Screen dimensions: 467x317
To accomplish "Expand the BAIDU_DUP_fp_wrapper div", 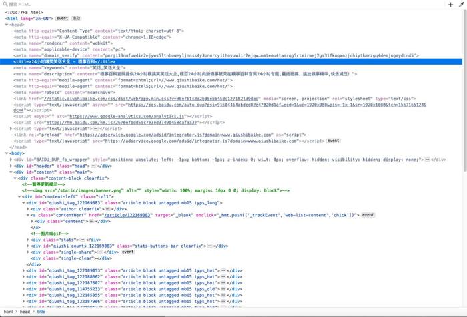I will point(11,160).
